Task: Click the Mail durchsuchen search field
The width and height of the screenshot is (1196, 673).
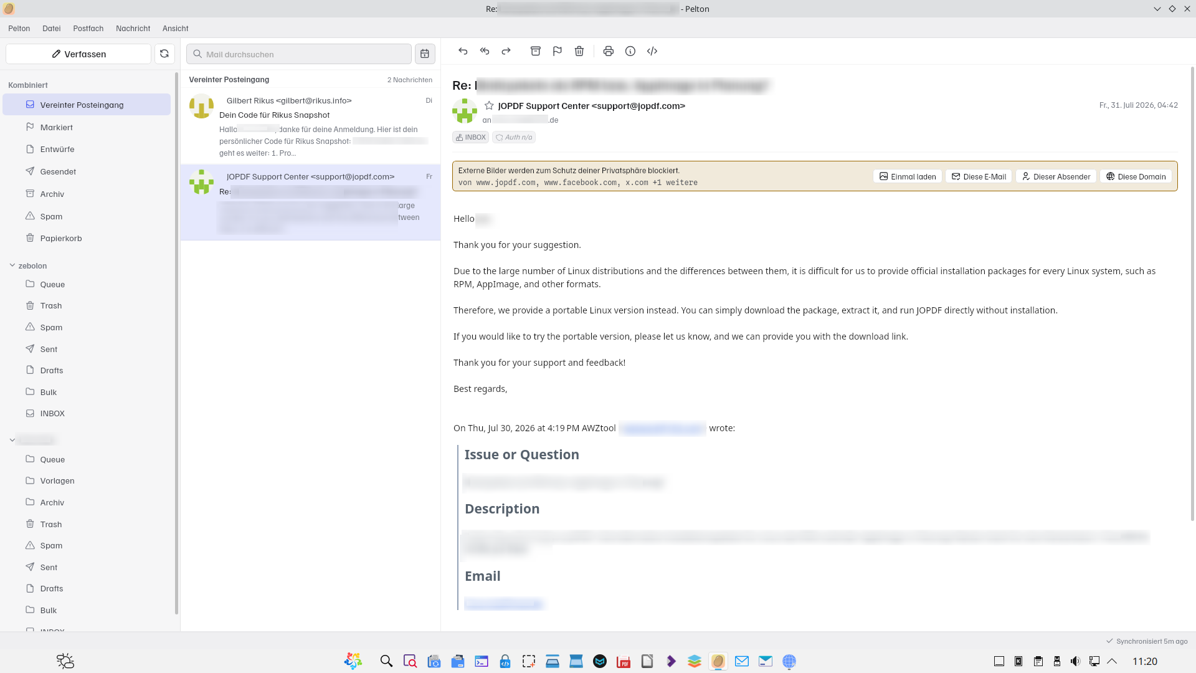Action: coord(299,54)
